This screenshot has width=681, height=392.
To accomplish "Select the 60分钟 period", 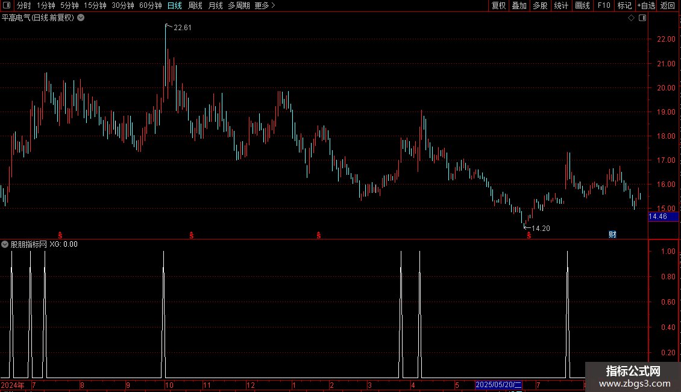I will 150,5.
